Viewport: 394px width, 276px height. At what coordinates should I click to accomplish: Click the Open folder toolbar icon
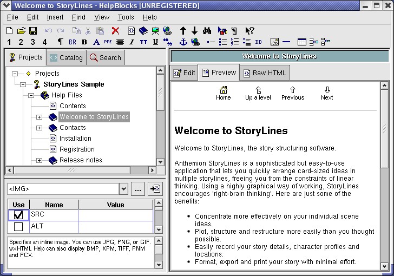pyautogui.click(x=21, y=31)
